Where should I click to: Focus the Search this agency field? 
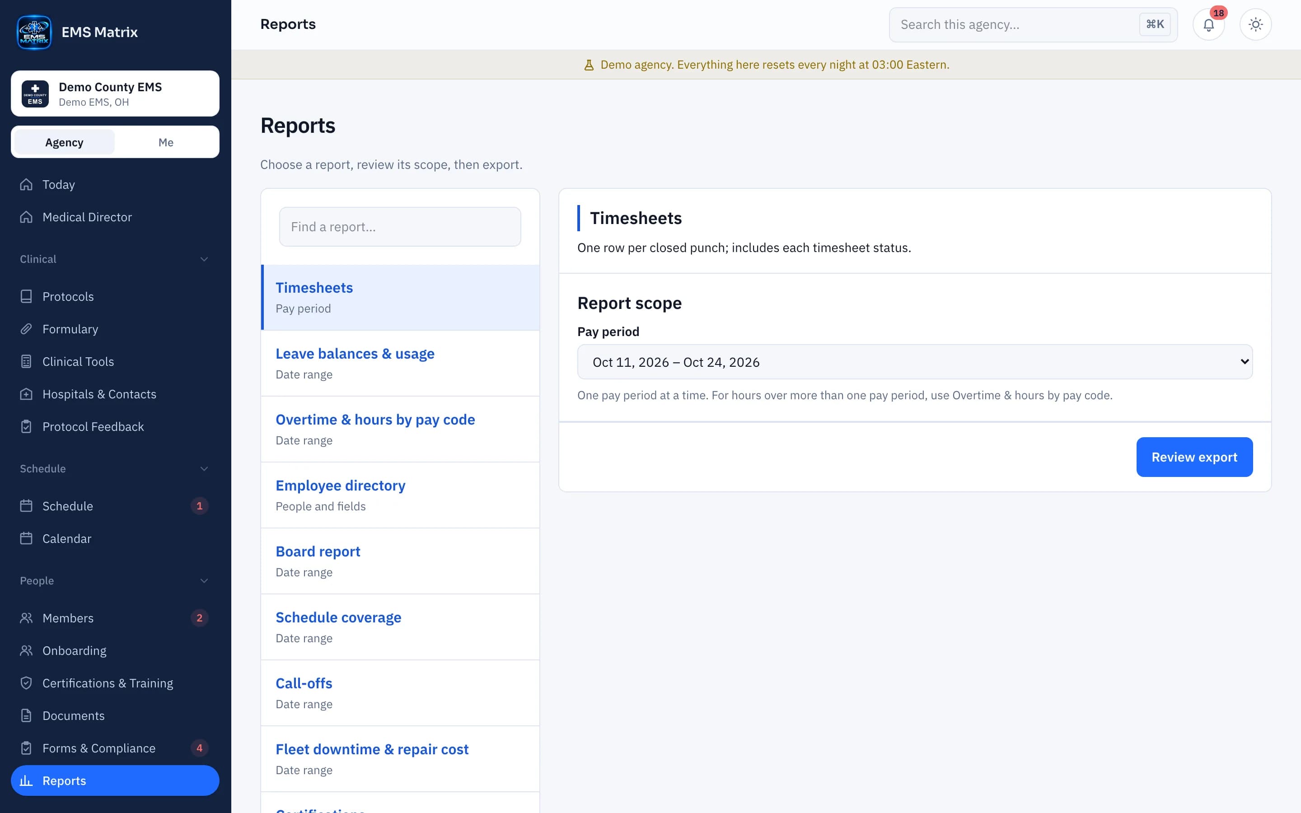(x=1033, y=25)
